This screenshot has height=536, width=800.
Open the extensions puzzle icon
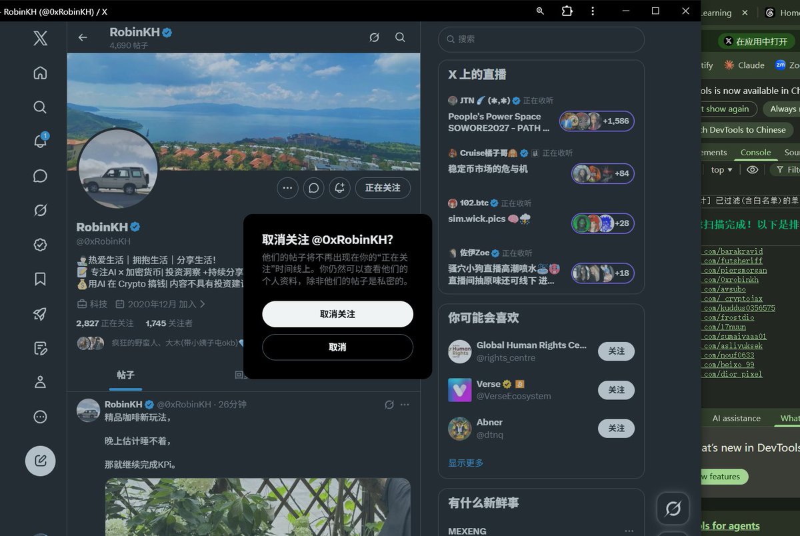(567, 11)
